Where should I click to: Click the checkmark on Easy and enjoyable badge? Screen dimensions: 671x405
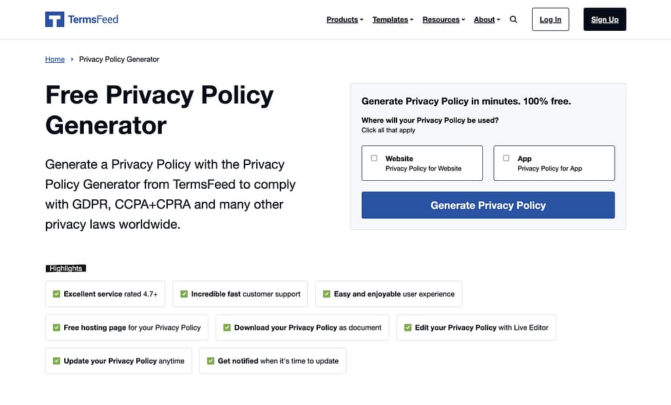pyautogui.click(x=326, y=294)
